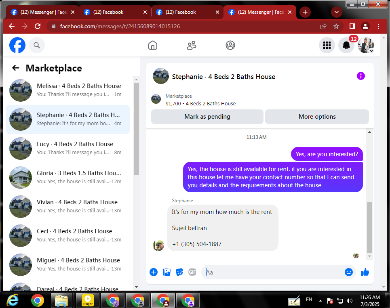Close the second (12) Facebook tab
390x308 pixels.
[x=145, y=12]
